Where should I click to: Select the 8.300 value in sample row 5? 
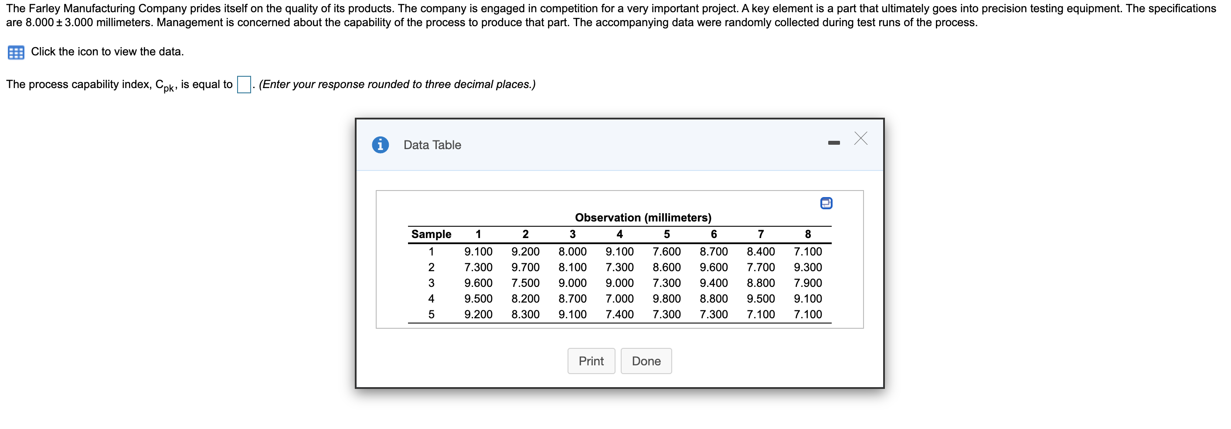tap(525, 314)
